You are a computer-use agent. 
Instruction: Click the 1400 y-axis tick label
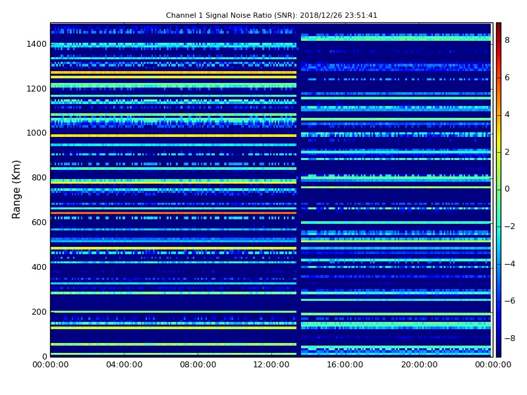(37, 44)
